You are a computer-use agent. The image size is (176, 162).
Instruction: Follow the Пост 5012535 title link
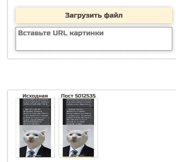[78, 96]
